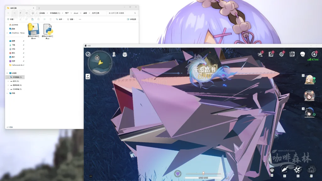Toggle the quest tracker checkbox on left edge

point(88,76)
